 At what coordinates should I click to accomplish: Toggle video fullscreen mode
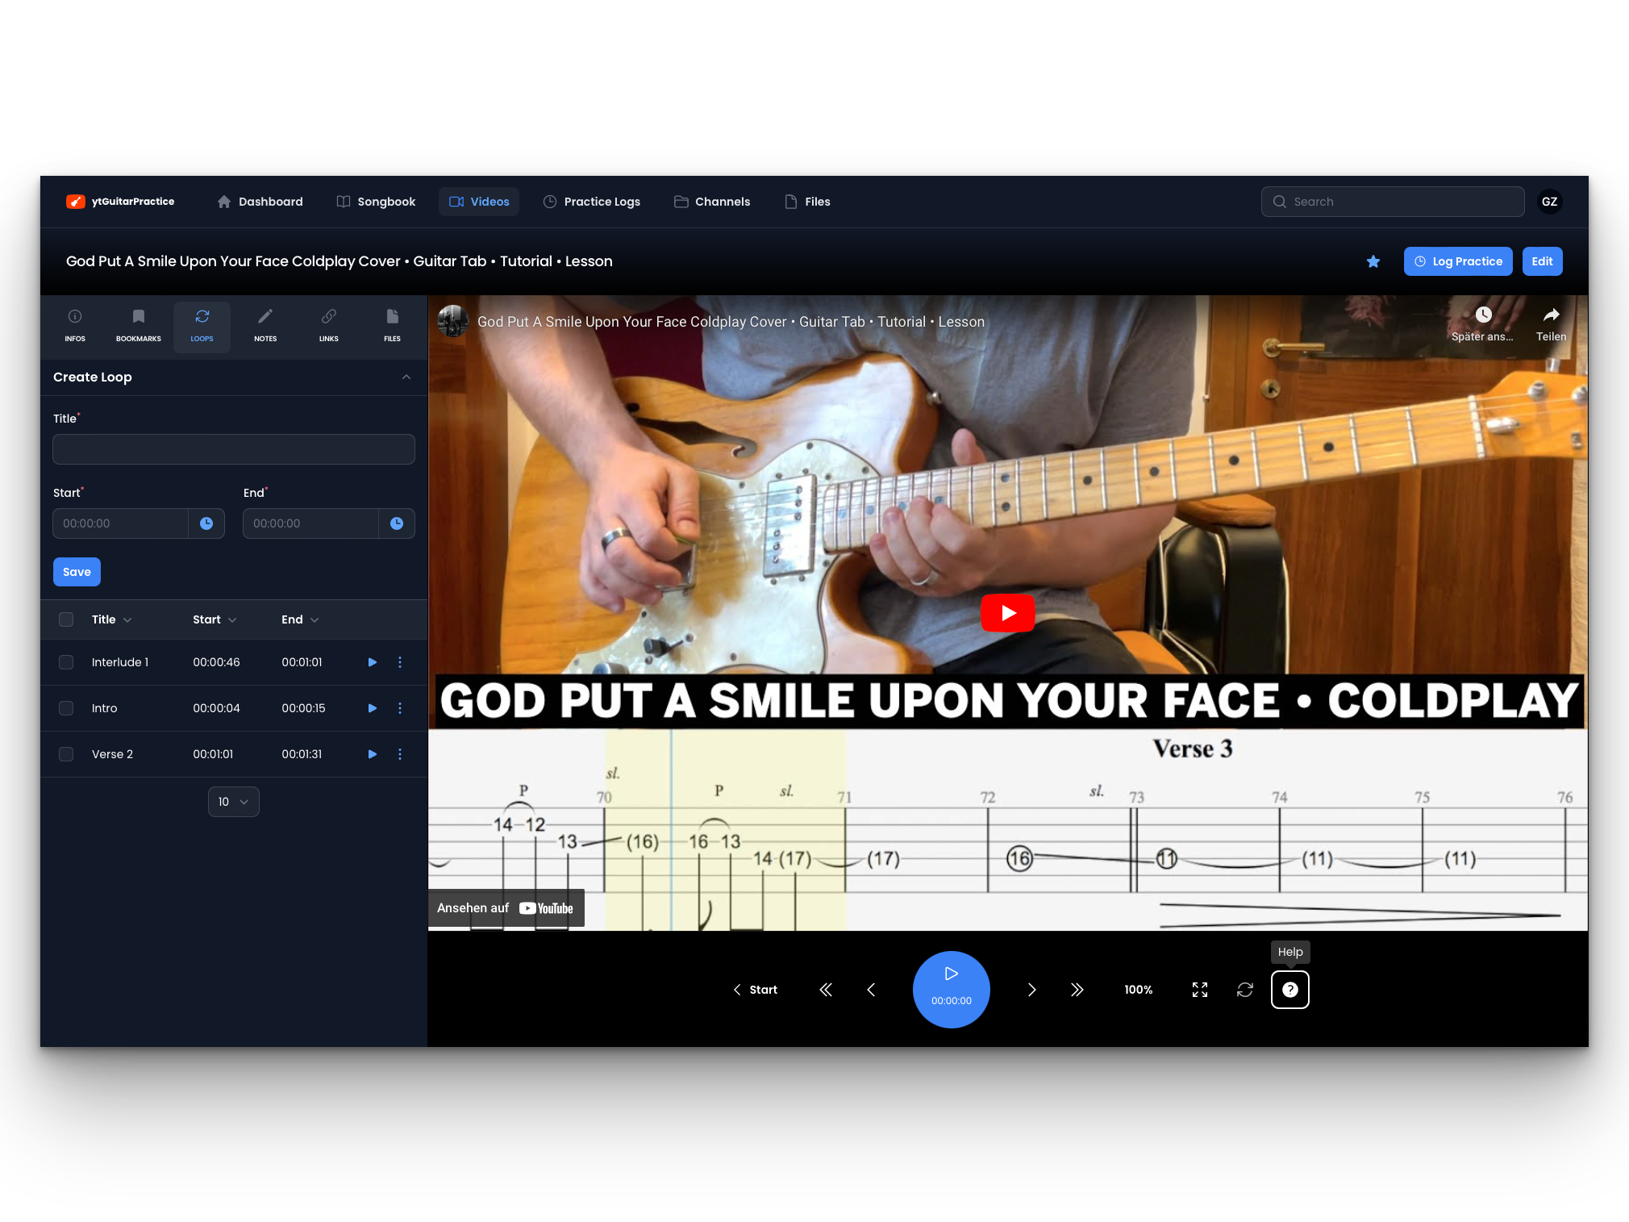[x=1199, y=989]
